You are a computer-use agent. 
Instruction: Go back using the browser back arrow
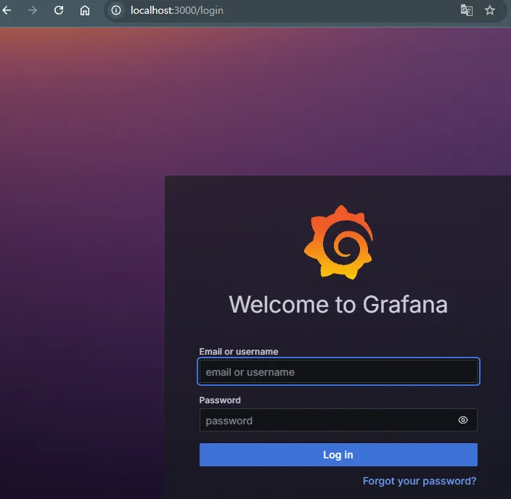tap(7, 10)
